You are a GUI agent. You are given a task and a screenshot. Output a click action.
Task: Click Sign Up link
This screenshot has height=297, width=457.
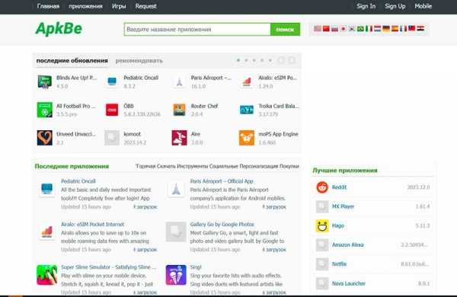(x=395, y=6)
